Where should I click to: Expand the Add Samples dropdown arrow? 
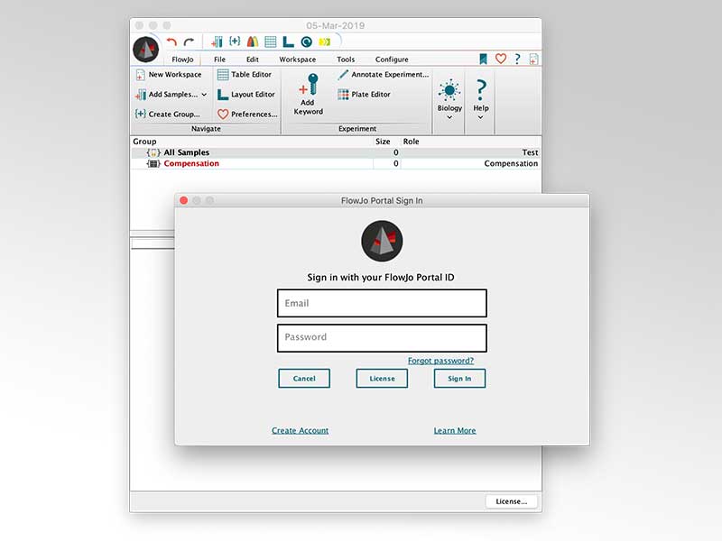204,95
